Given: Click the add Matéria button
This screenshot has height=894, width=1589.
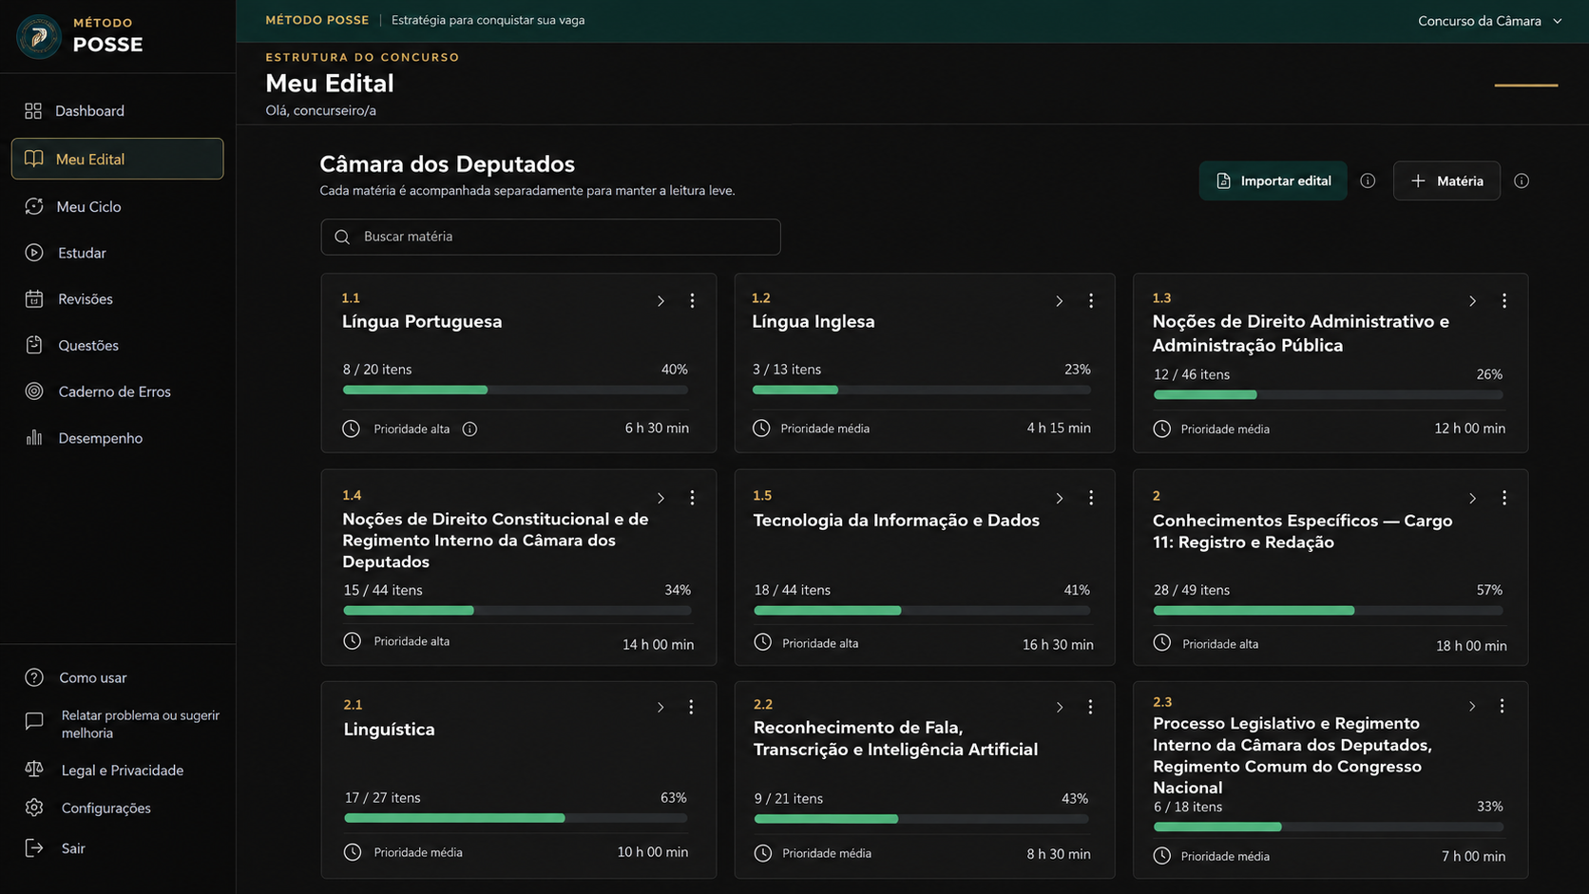Looking at the screenshot, I should [1446, 181].
